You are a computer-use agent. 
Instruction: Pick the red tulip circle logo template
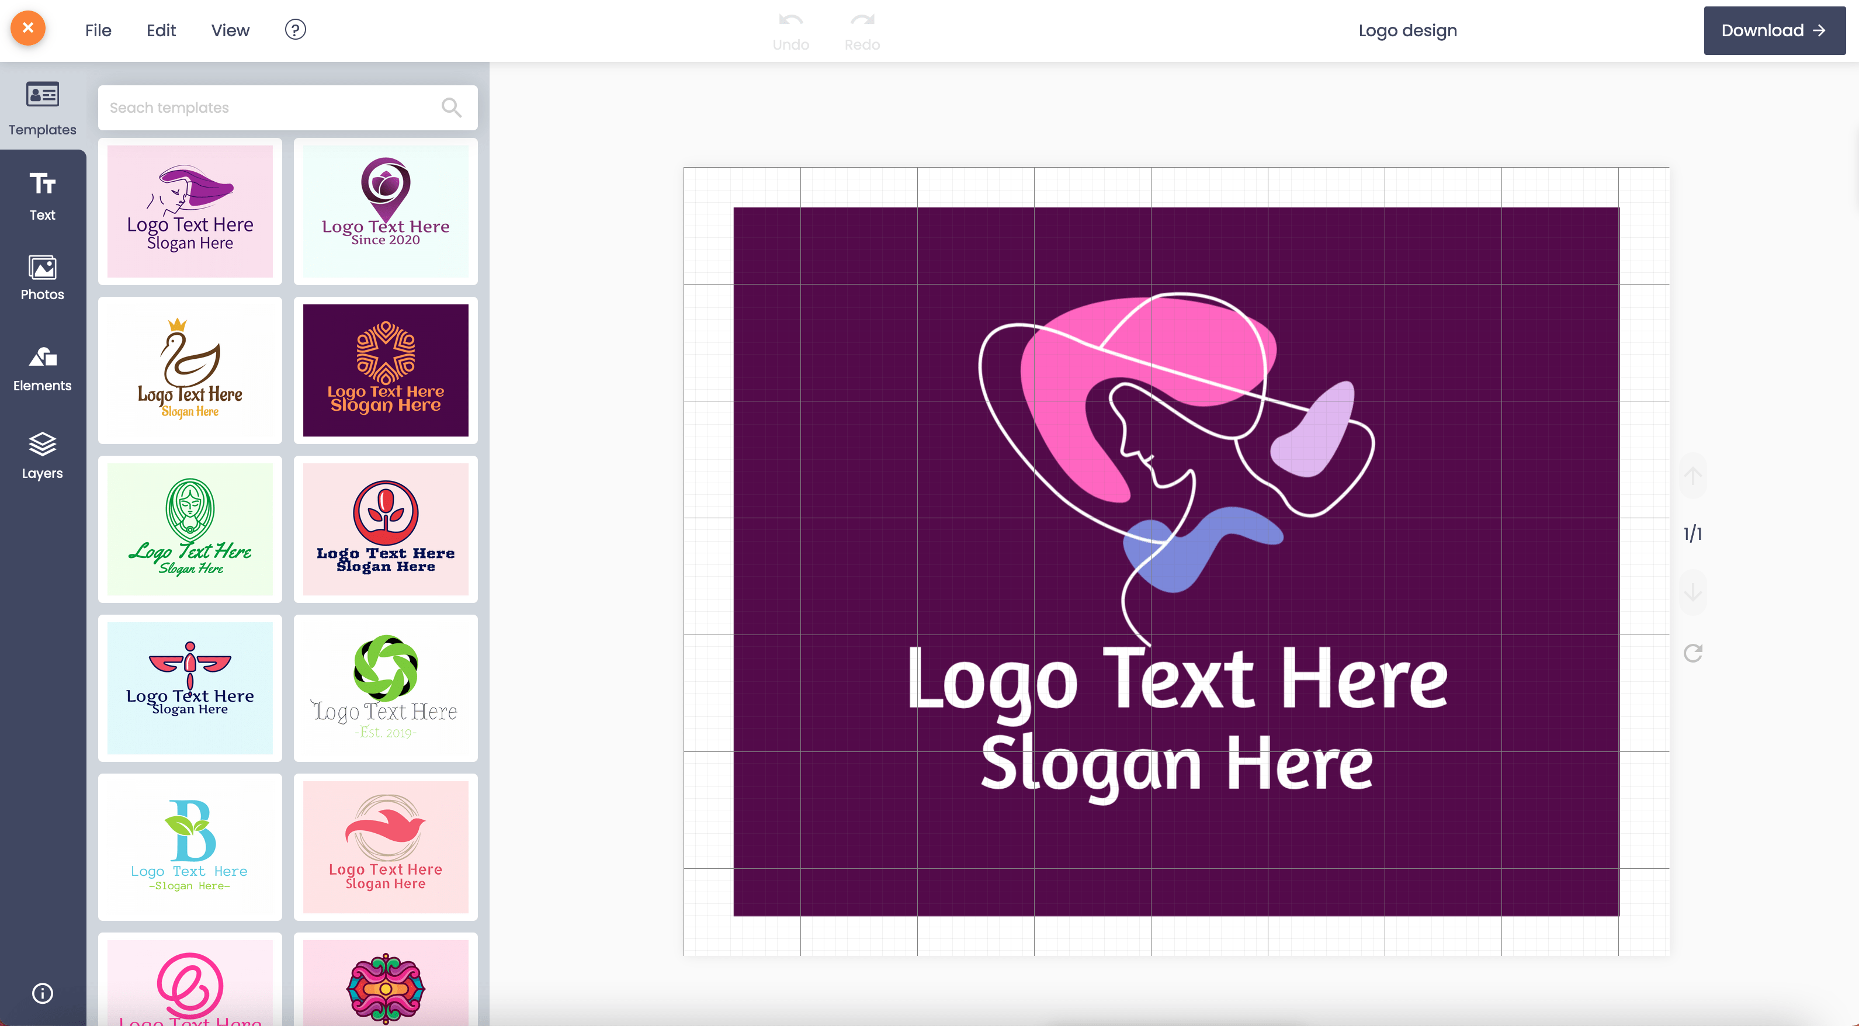(386, 529)
